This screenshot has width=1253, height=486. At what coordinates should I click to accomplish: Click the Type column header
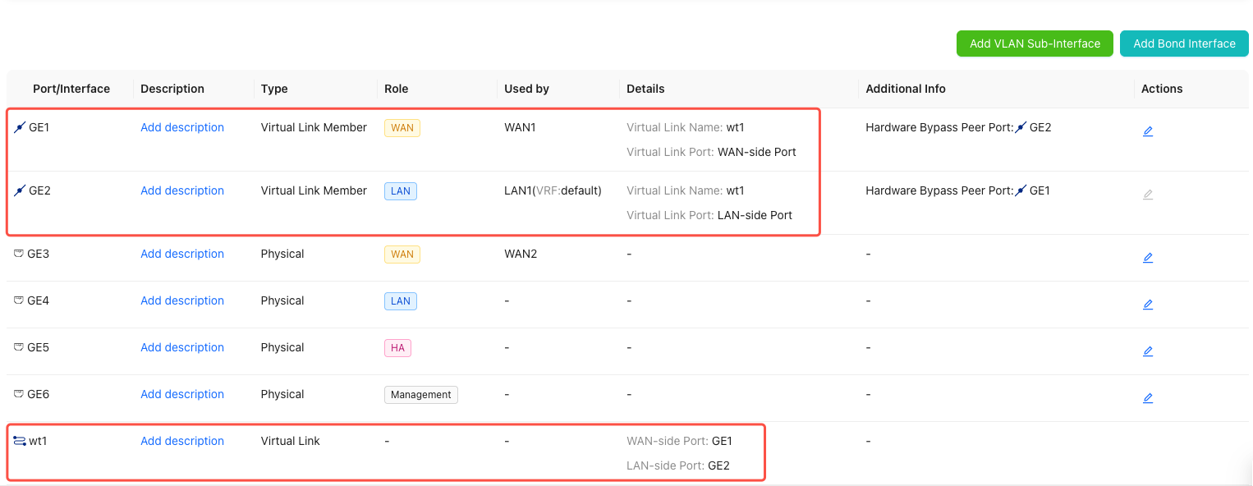(x=274, y=89)
